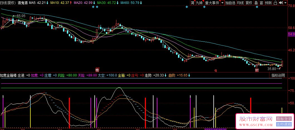The image size is (295, 130).
Task: Click the 65.05 high price label
Action: 21,16
